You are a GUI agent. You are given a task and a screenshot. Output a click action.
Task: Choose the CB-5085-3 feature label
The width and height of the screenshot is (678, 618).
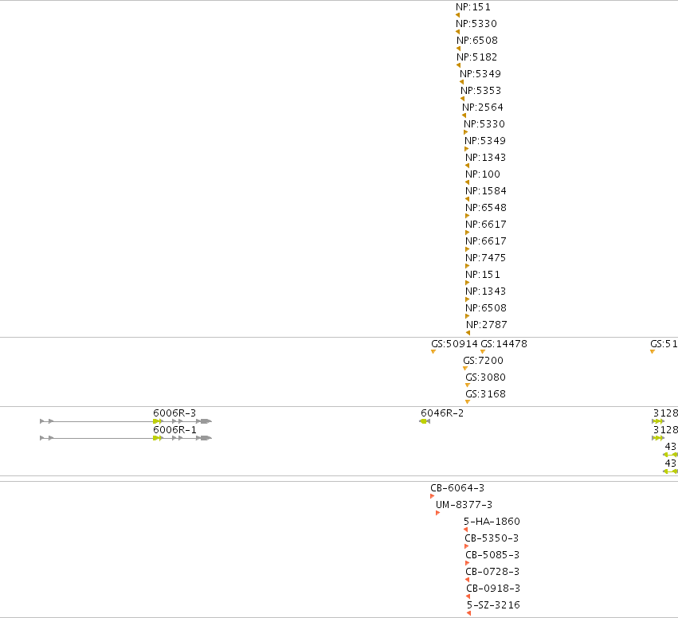[492, 555]
